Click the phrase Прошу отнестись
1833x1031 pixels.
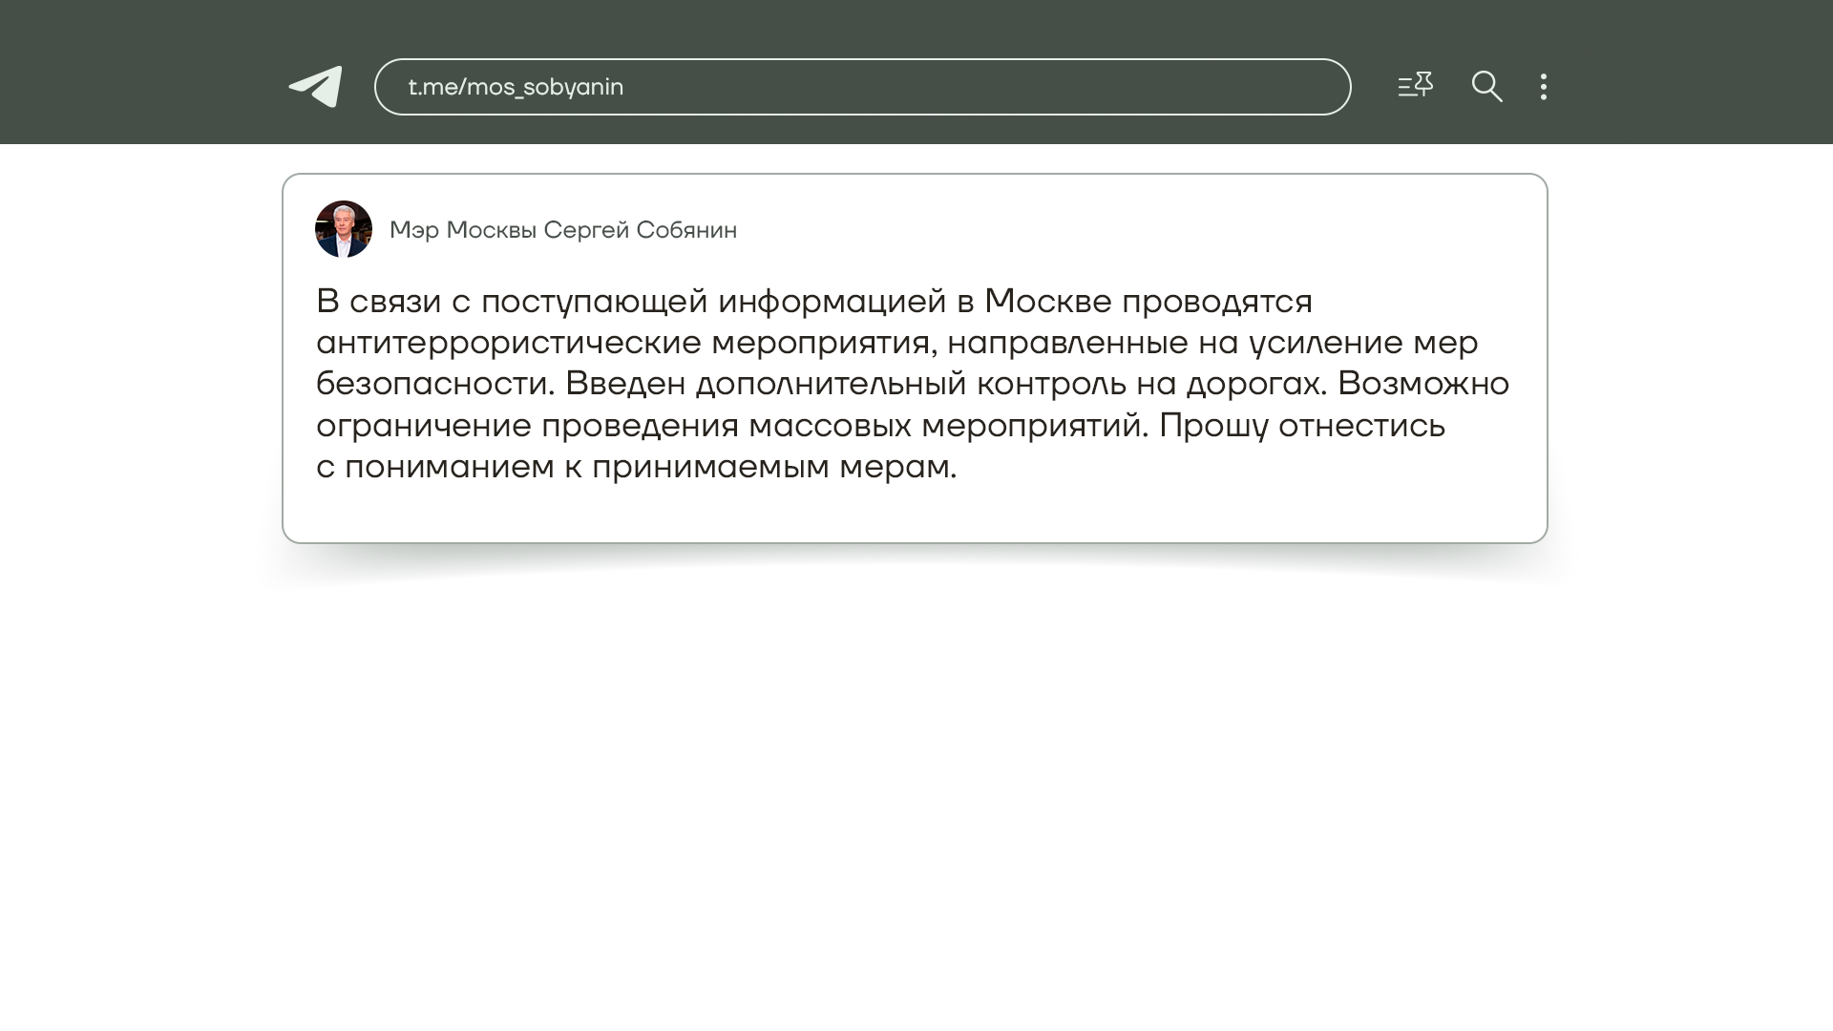1301,426
